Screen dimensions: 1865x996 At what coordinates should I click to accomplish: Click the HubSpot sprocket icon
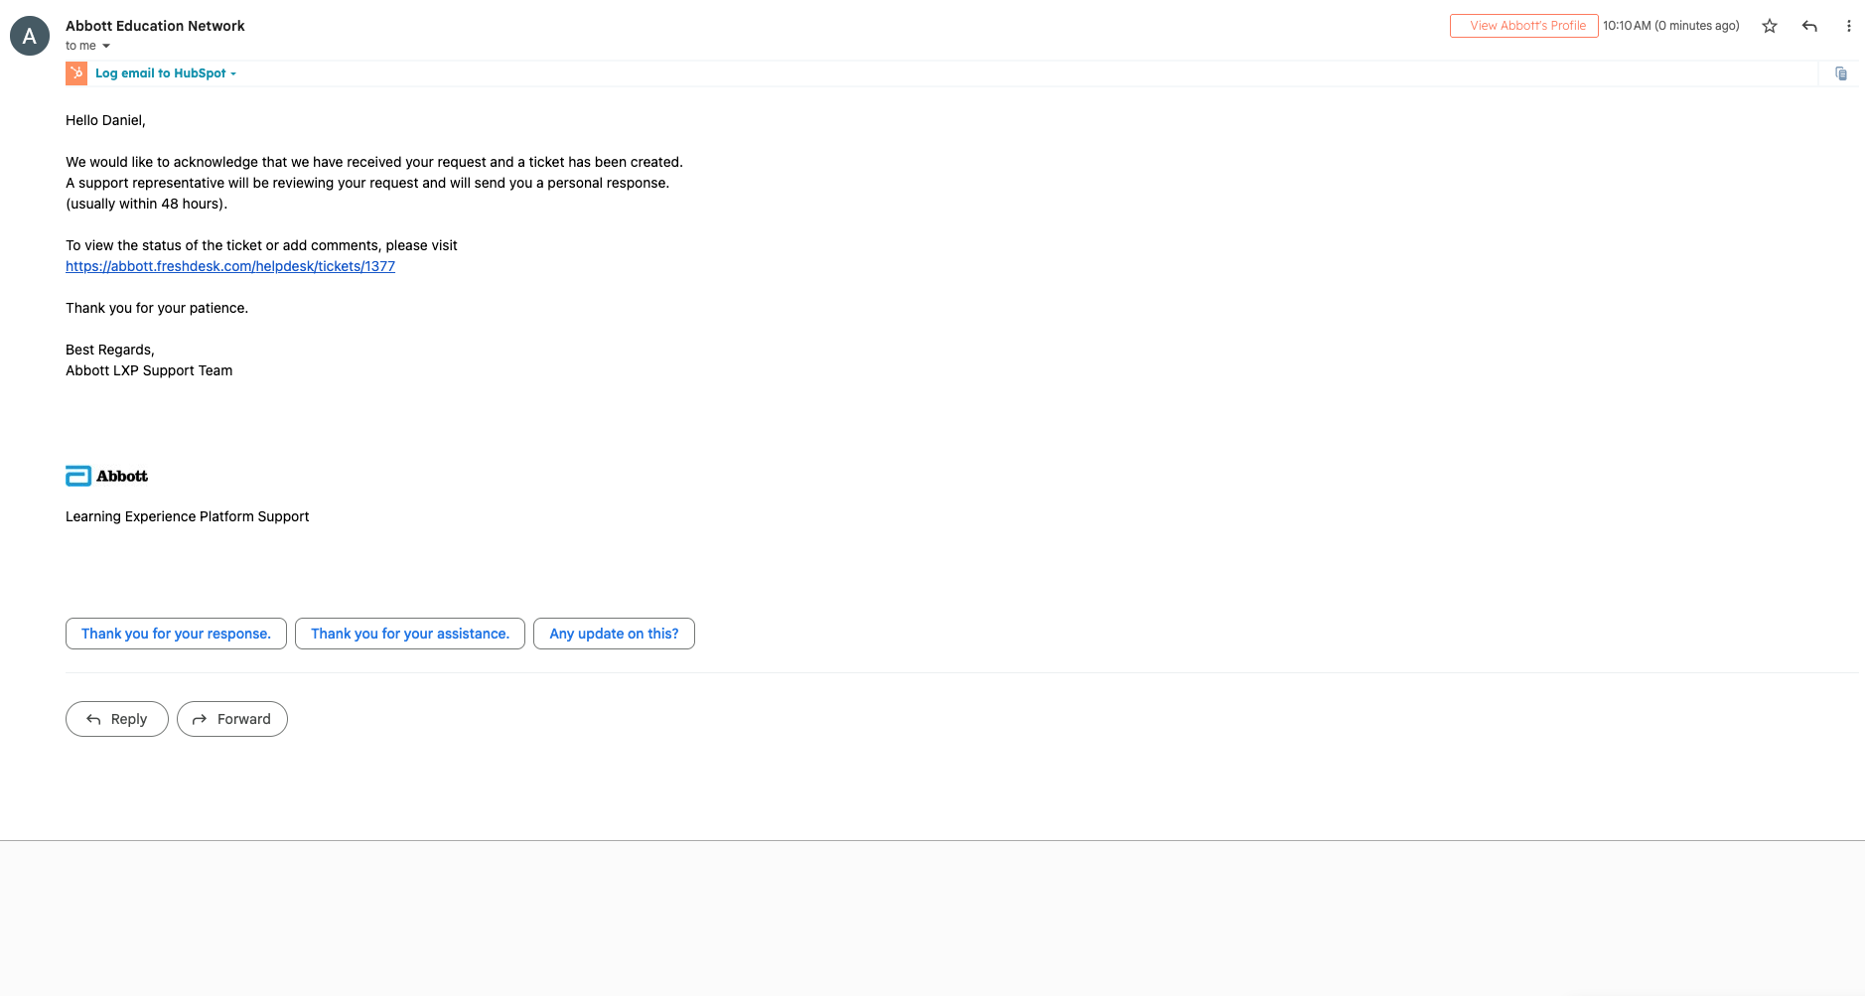pos(76,73)
